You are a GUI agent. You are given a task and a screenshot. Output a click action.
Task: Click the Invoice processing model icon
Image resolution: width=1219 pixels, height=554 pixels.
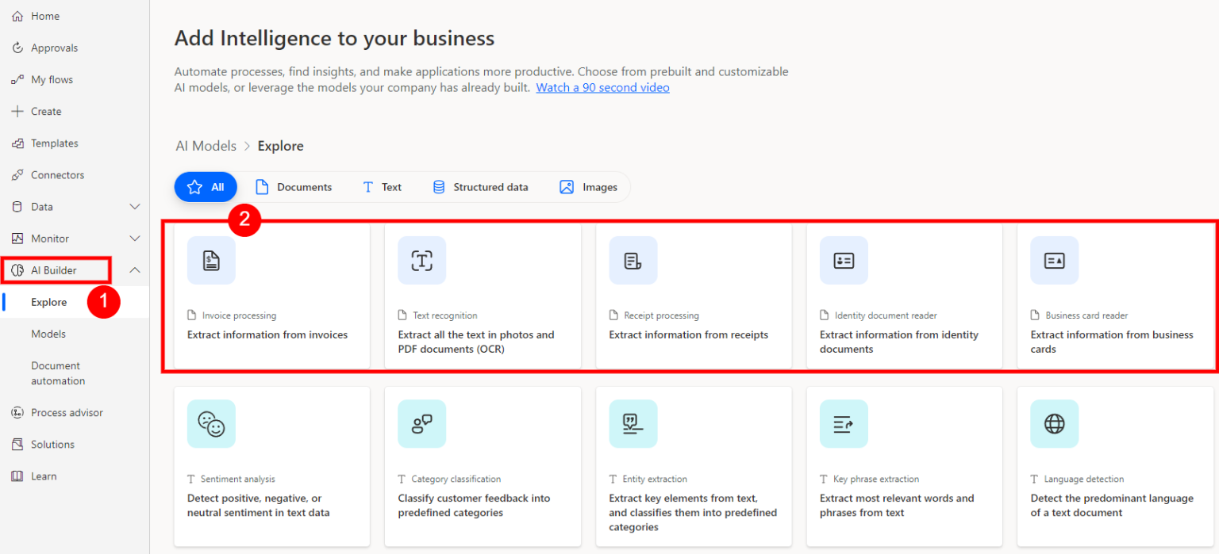[x=211, y=261]
